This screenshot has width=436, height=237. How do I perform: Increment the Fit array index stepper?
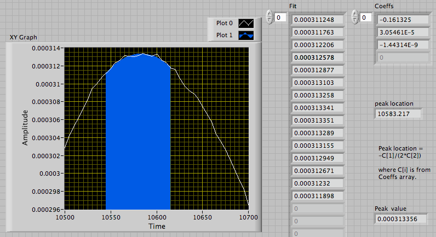click(x=269, y=14)
